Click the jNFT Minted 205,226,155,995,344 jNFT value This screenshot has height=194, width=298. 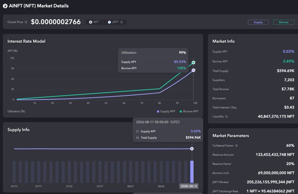click(x=271, y=182)
